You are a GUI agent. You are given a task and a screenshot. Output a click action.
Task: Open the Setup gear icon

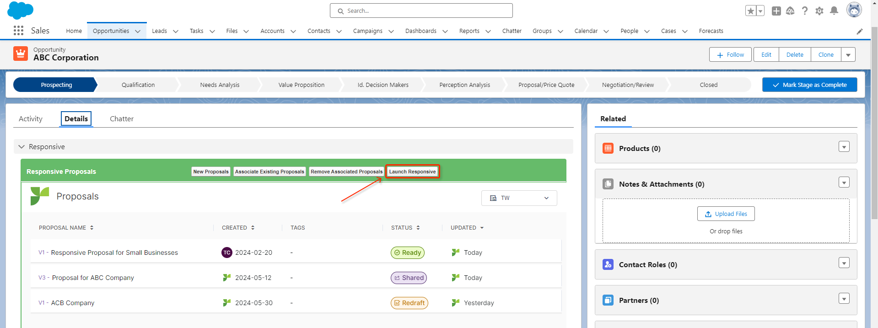(x=819, y=11)
